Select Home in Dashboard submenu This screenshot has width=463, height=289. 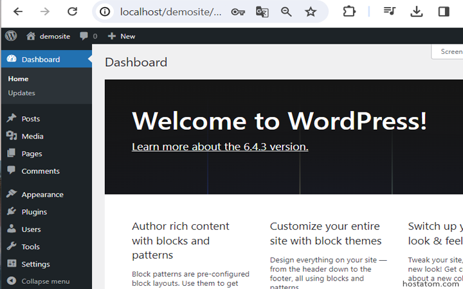[18, 79]
